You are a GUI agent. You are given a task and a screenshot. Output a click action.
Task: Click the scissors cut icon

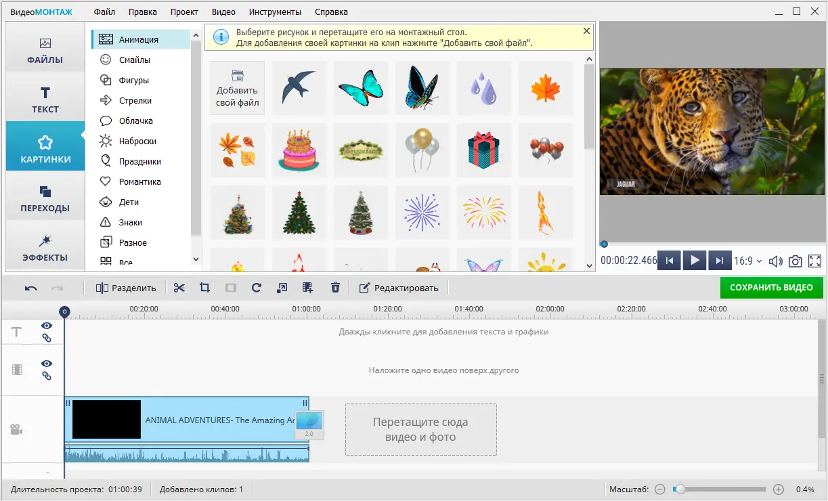pyautogui.click(x=179, y=288)
